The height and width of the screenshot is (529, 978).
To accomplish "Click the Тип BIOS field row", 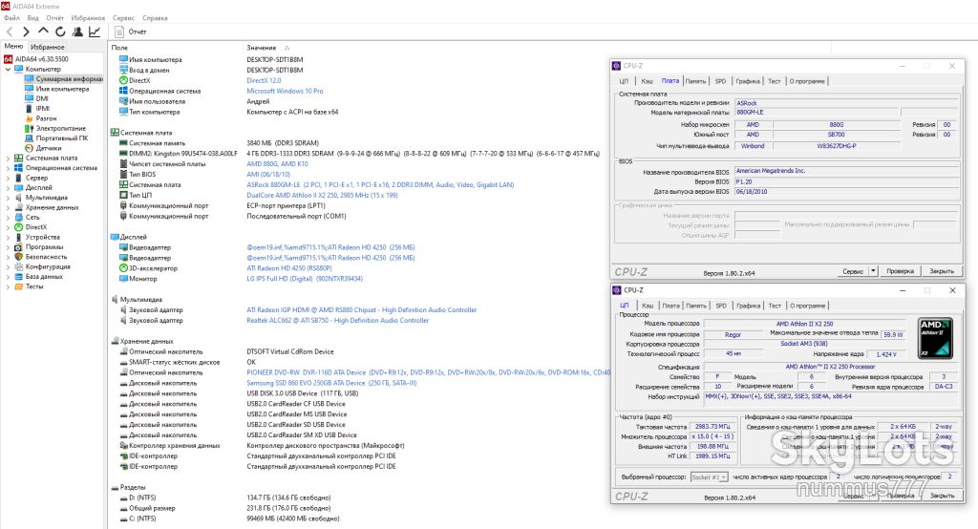I will [x=143, y=175].
